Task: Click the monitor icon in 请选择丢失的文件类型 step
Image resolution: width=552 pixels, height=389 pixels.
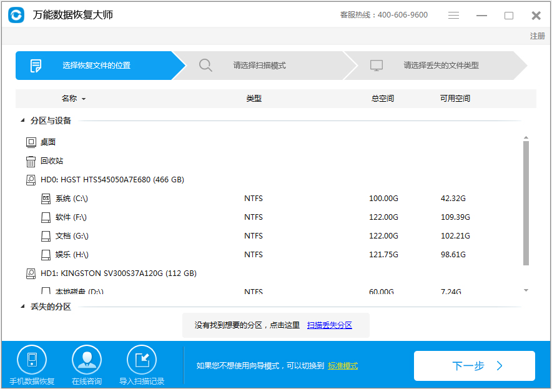Action: click(x=377, y=65)
